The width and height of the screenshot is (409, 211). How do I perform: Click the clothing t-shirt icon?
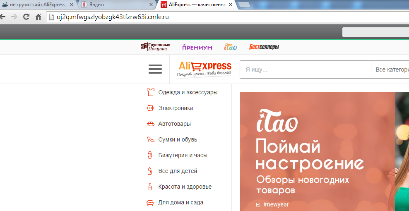click(x=150, y=92)
